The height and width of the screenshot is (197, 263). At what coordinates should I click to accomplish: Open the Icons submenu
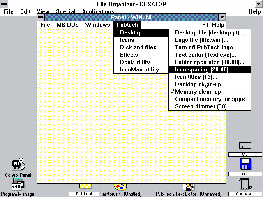[141, 40]
